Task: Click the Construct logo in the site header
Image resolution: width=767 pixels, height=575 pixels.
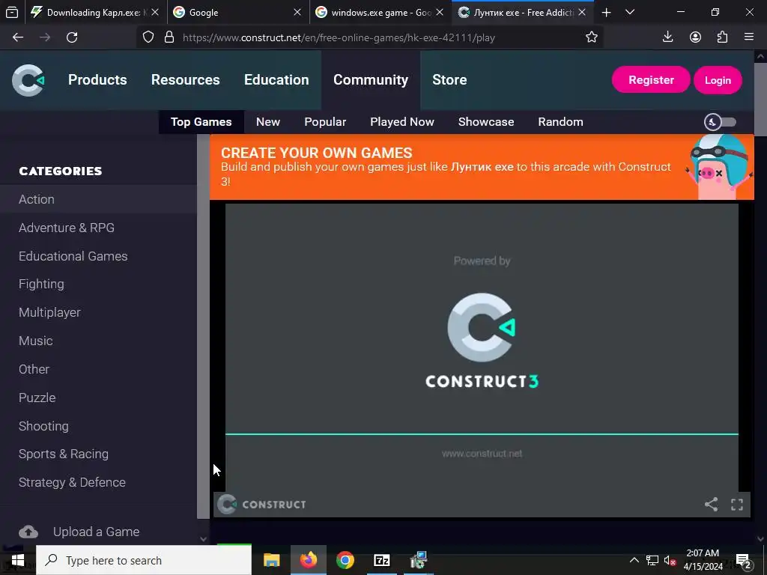Action: pos(28,80)
